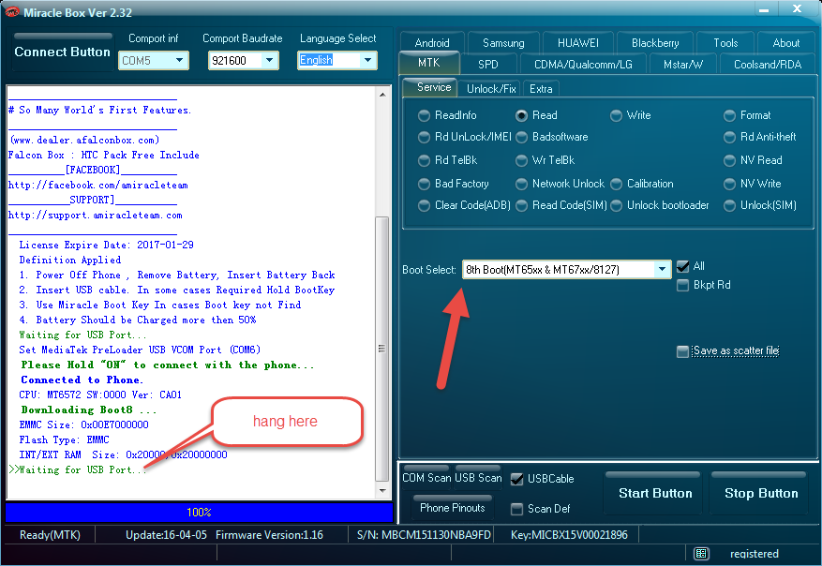Click the 100% progress bar
Viewport: 822px width, 566px height.
tap(200, 512)
